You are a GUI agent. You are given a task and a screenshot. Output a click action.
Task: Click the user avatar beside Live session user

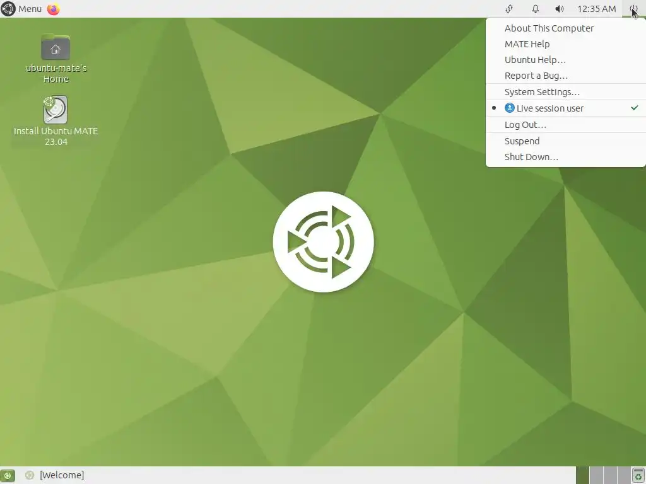tap(510, 108)
